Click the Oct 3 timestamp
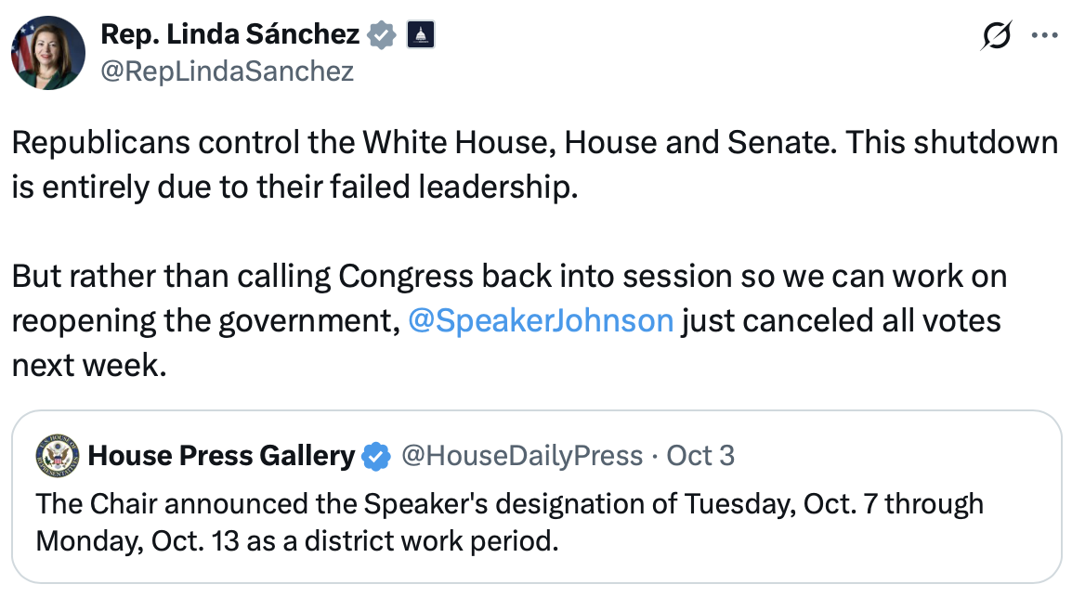This screenshot has height=597, width=1072. click(x=701, y=455)
